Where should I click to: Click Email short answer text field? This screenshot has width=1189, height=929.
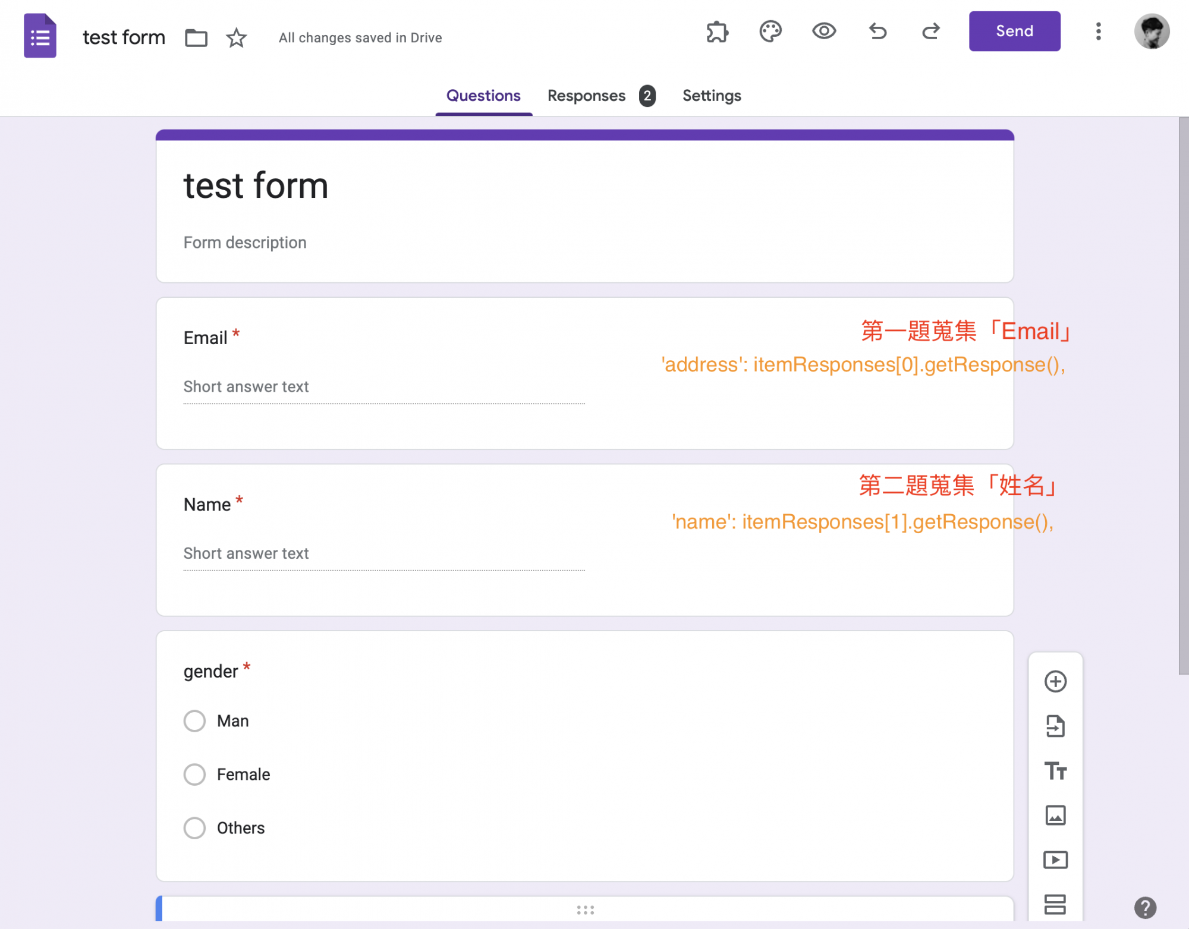pos(384,388)
